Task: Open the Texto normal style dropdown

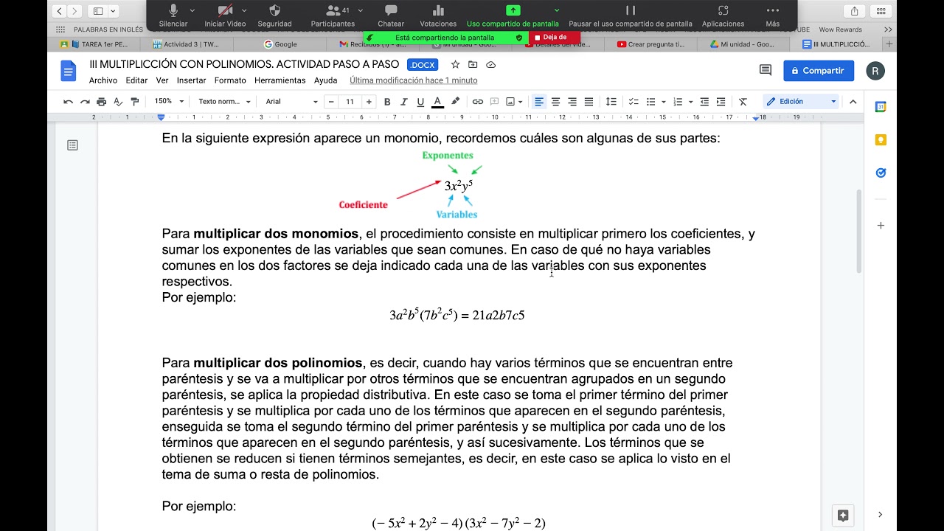Action: pyautogui.click(x=224, y=102)
